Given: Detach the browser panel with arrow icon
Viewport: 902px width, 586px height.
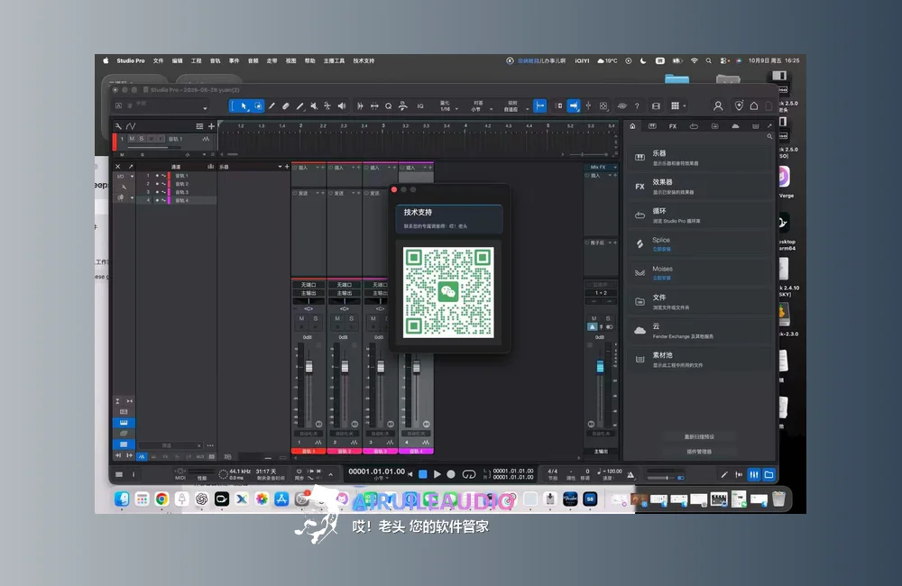Looking at the screenshot, I should [769, 126].
